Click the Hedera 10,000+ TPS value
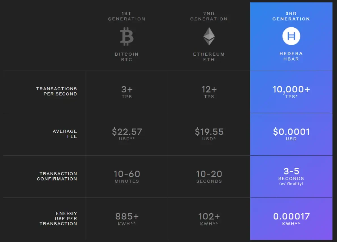Viewport: 337px width, 242px height. tap(291, 92)
